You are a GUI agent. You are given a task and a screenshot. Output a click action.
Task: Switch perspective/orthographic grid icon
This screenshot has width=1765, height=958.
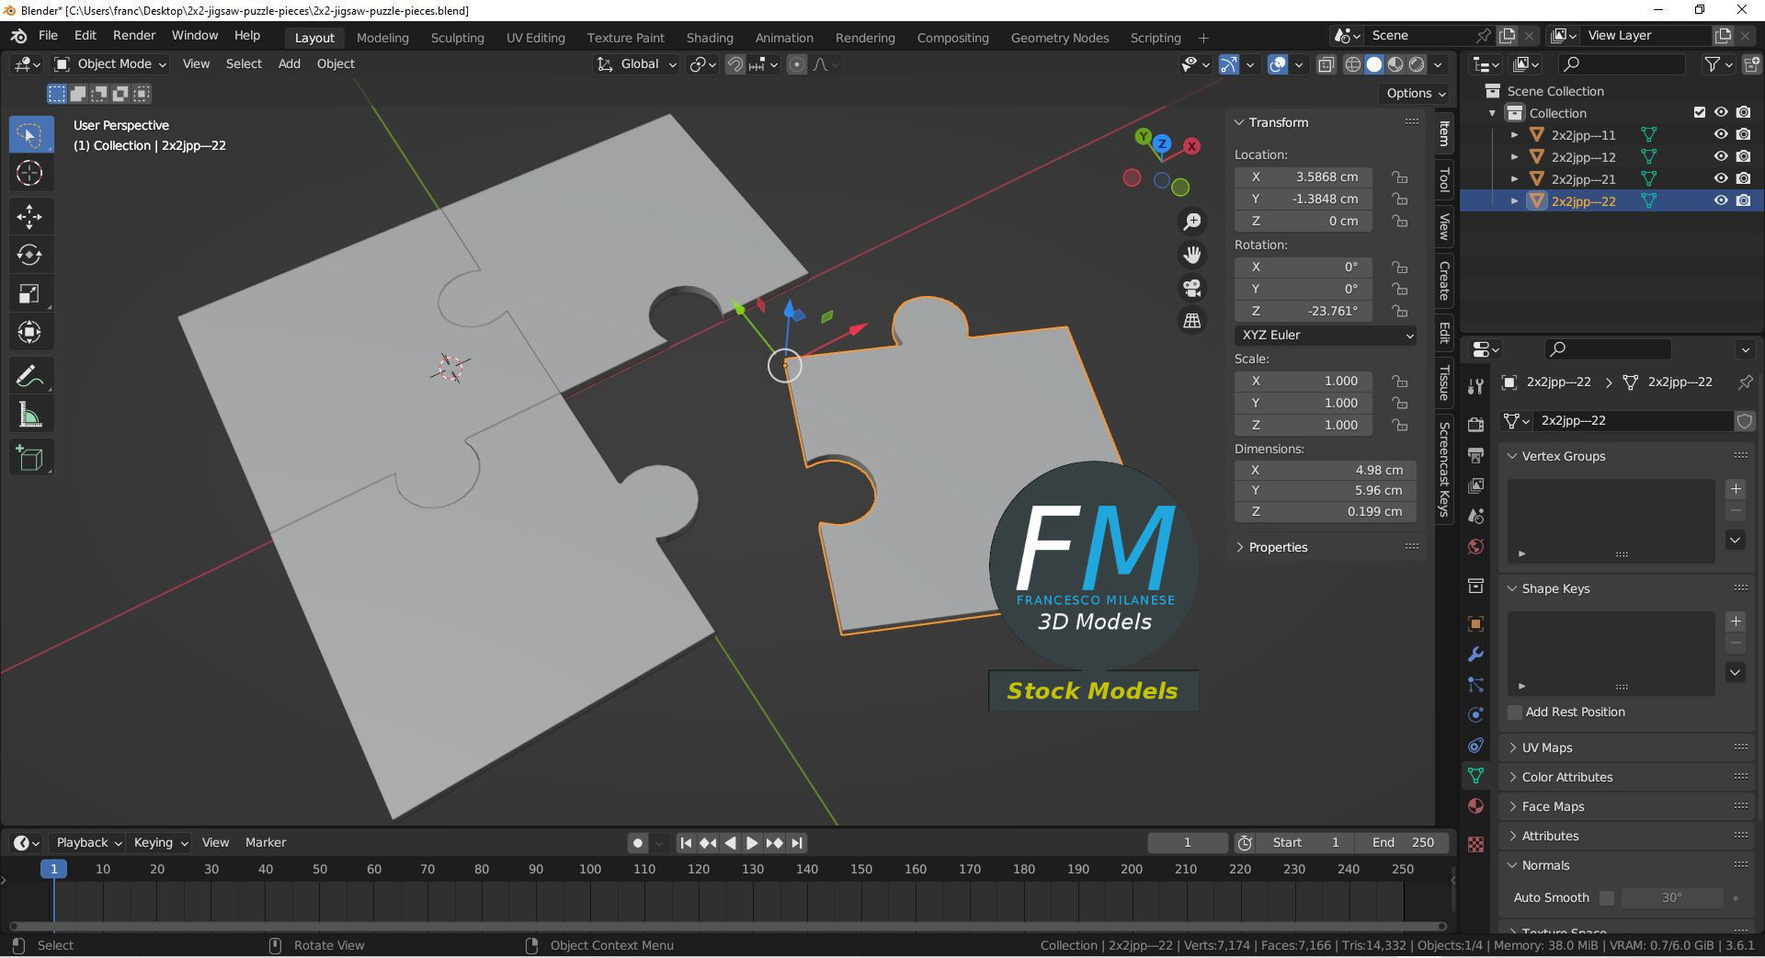pos(1192,321)
